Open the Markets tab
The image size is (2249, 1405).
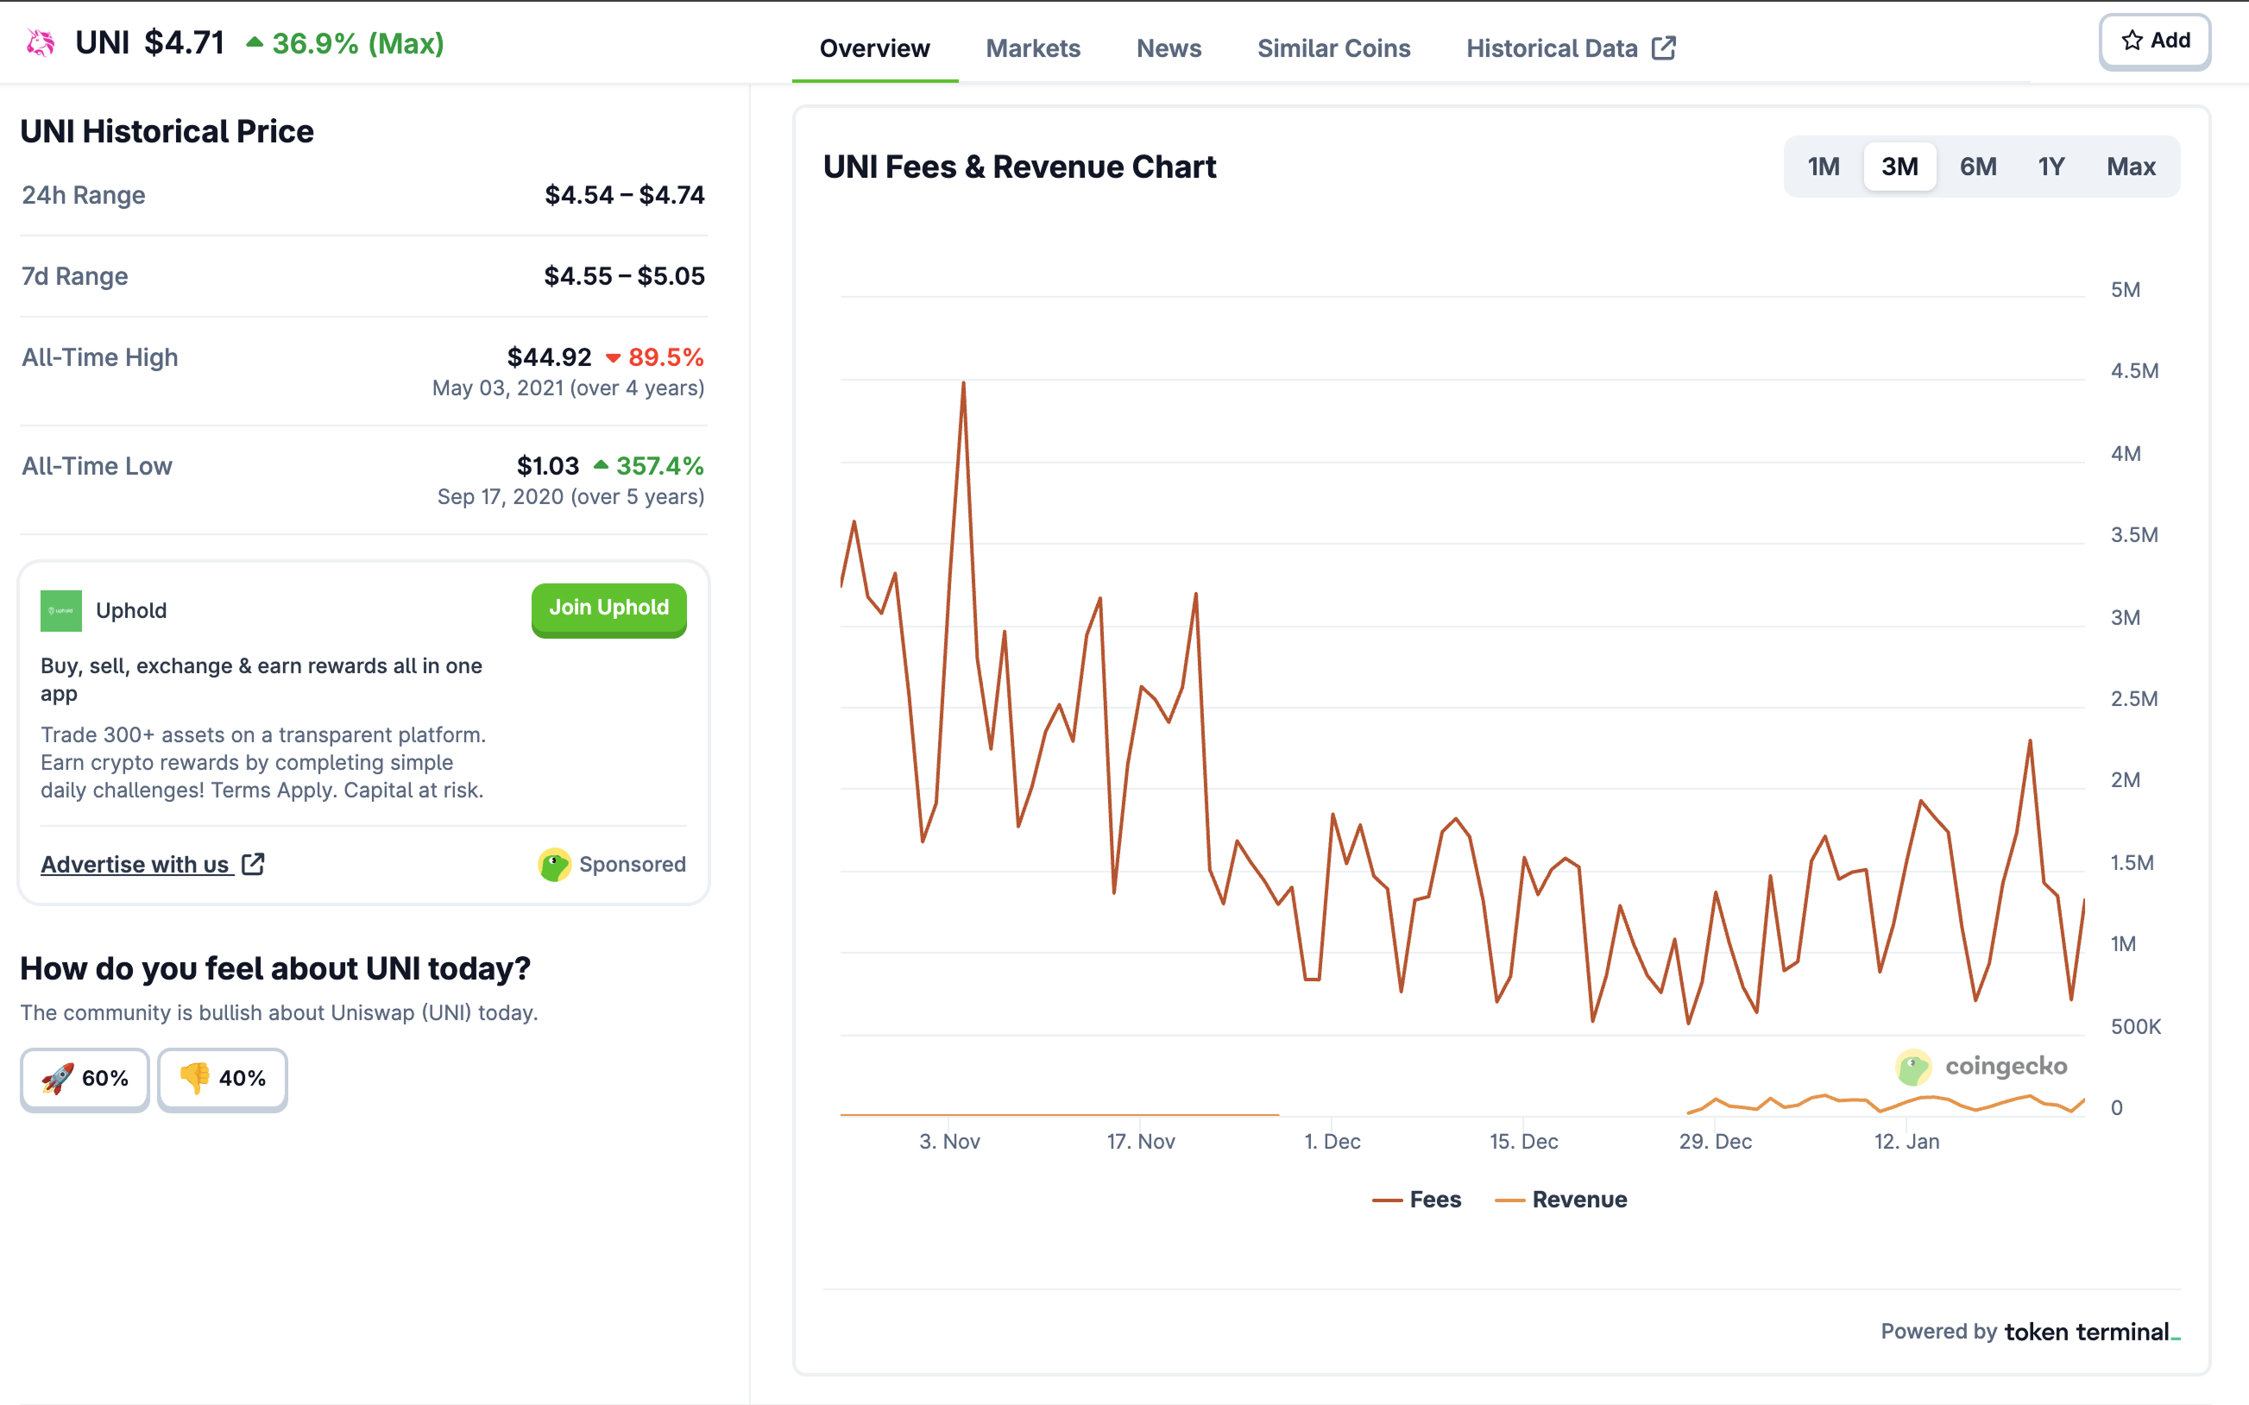click(1032, 48)
